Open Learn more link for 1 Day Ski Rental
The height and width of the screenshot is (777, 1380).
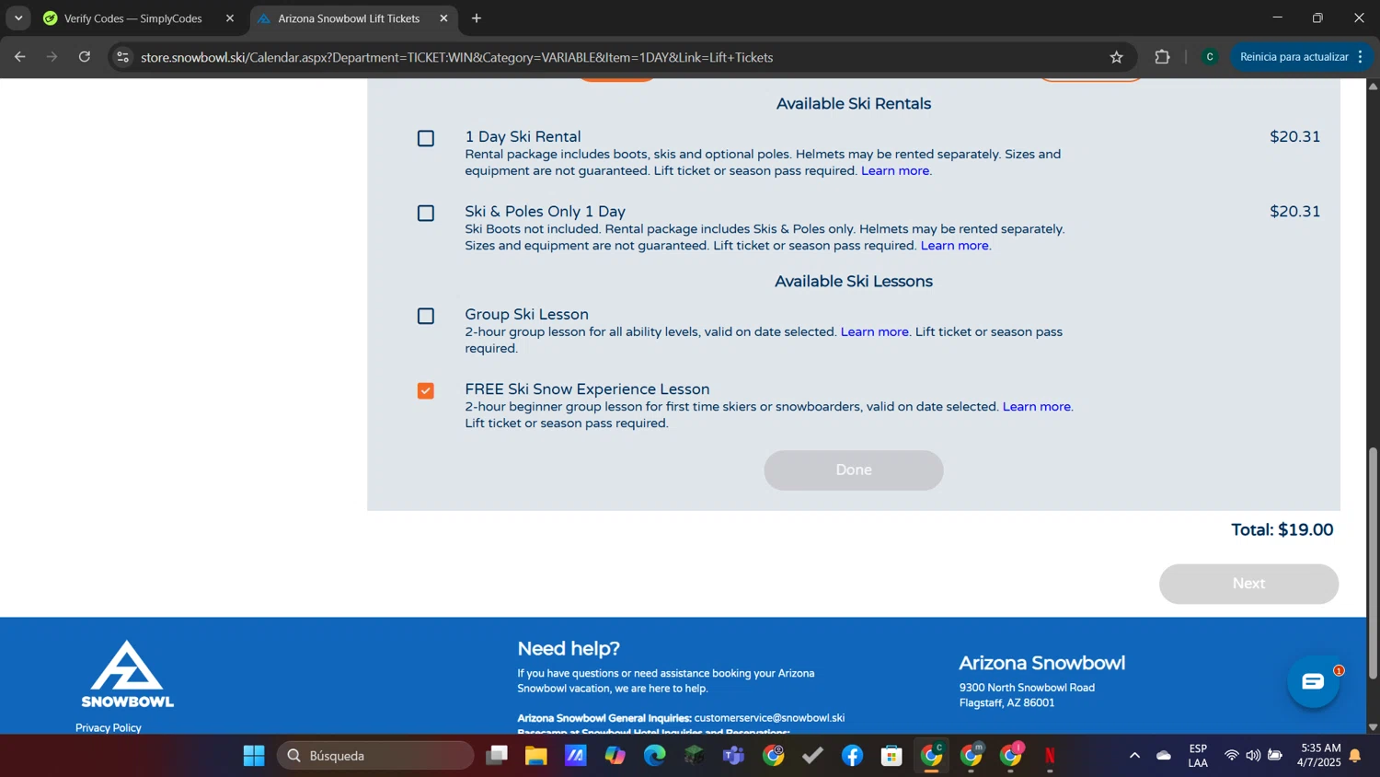(895, 170)
